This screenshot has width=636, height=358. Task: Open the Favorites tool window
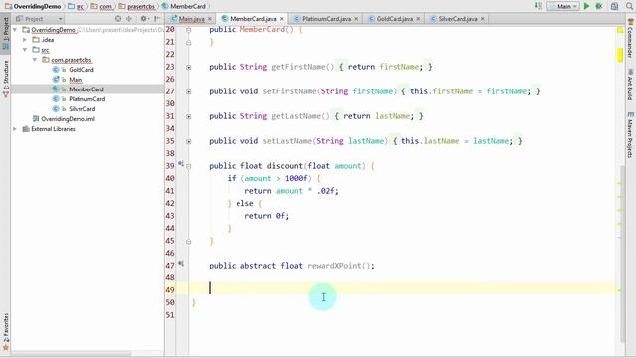click(x=6, y=331)
